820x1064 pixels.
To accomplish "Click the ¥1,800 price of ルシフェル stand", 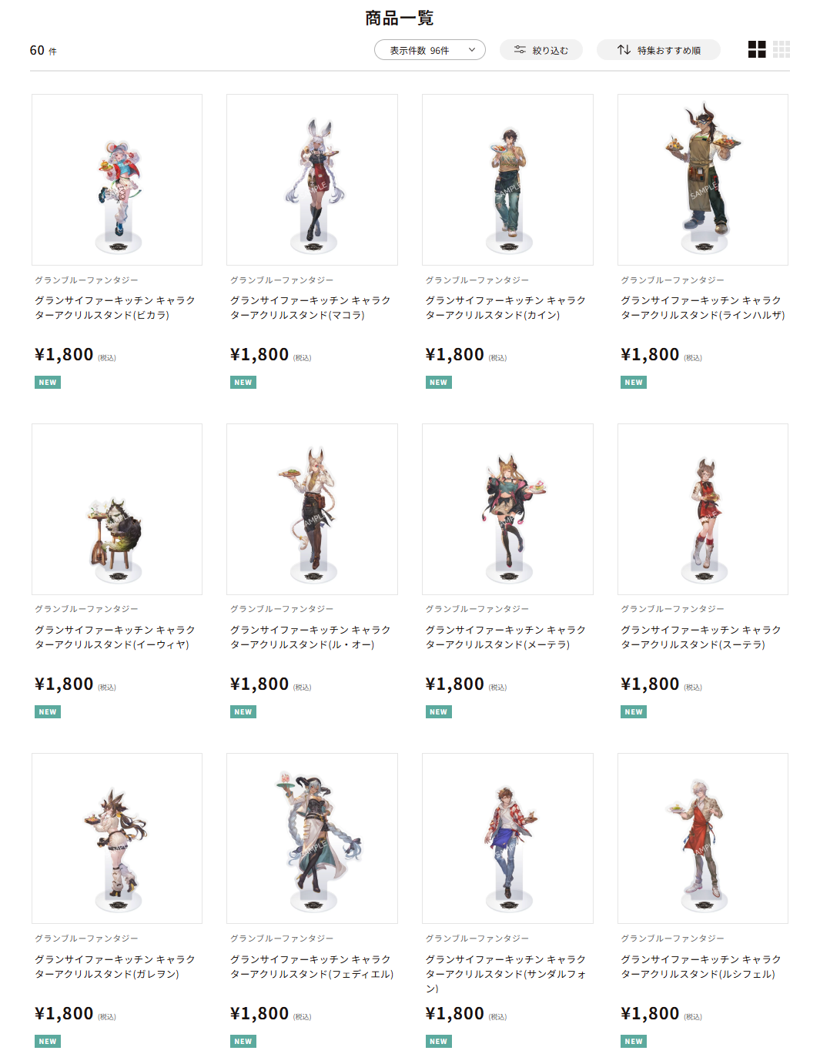I will (x=650, y=1014).
